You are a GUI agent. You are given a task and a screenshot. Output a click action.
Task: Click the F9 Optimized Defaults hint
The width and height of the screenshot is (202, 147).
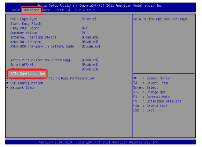click(x=157, y=101)
